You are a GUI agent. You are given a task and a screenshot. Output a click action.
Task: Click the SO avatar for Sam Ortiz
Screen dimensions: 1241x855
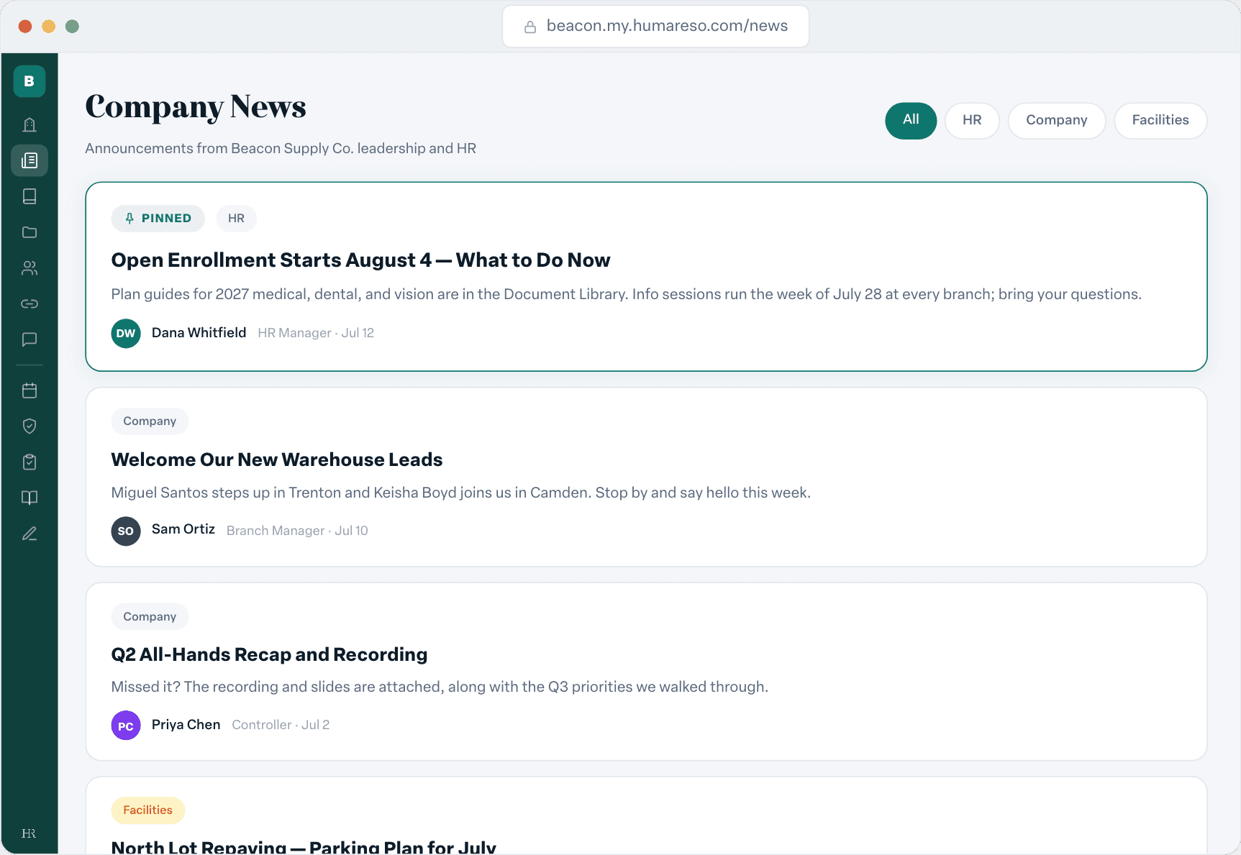click(126, 531)
